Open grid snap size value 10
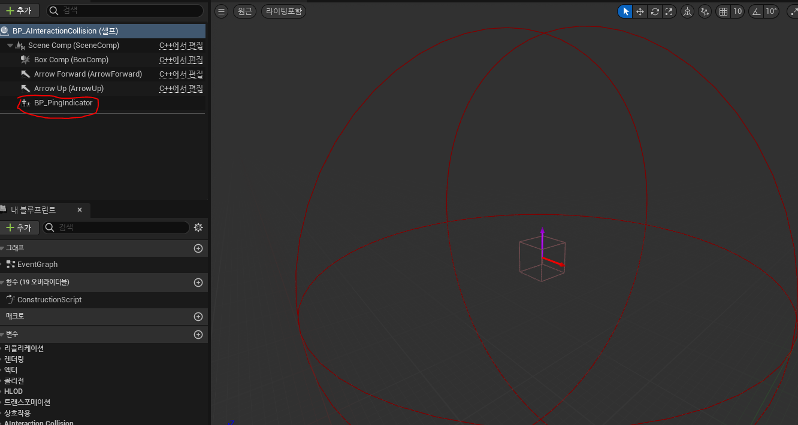This screenshot has height=425, width=798. point(737,11)
